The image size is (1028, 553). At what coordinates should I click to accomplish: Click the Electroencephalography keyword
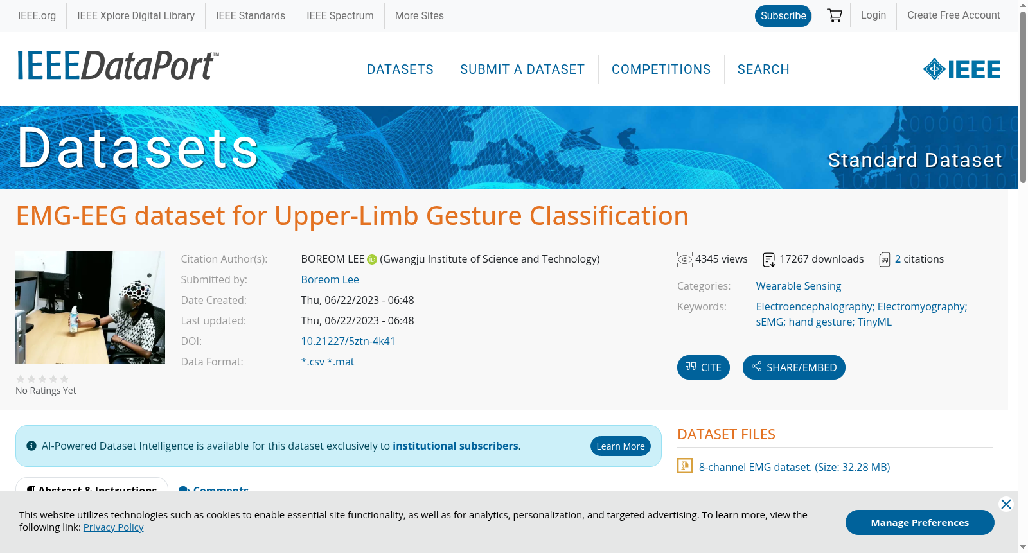(815, 307)
